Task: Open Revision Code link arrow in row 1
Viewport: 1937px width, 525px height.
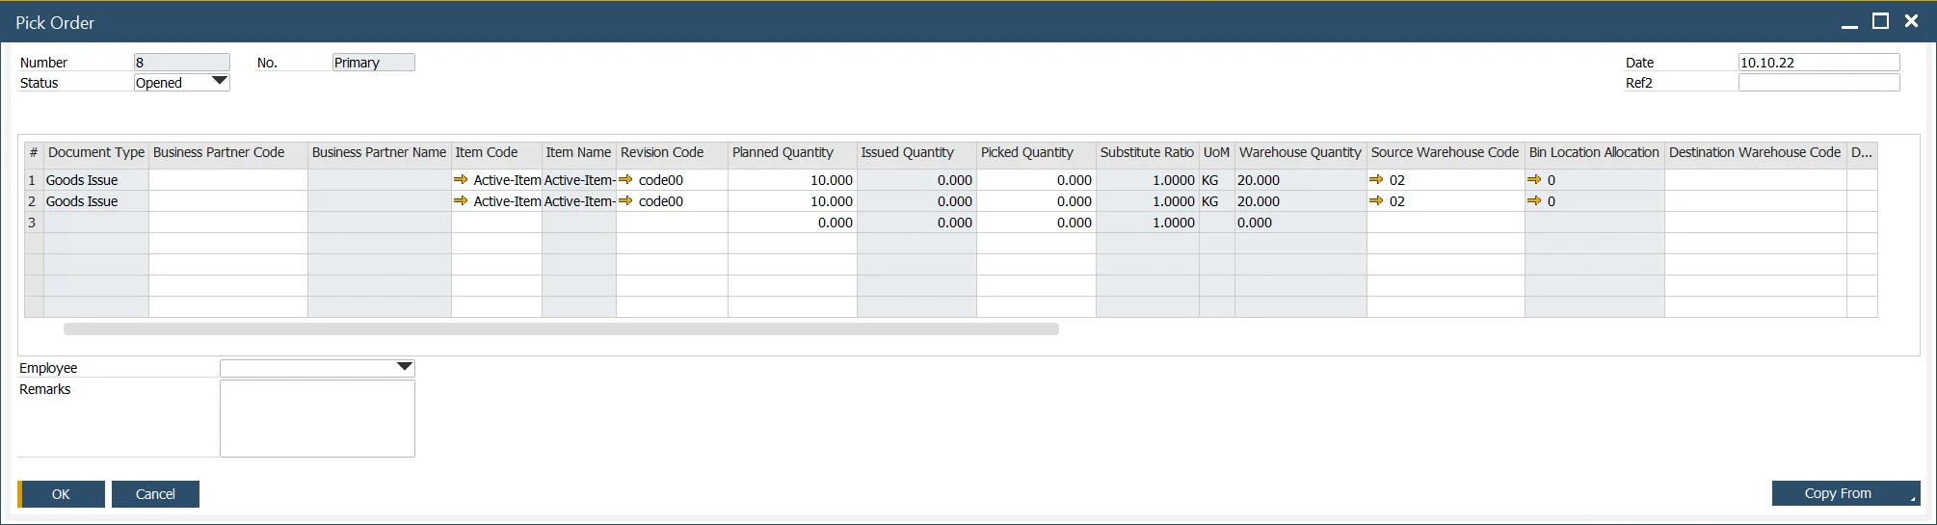Action: [626, 180]
